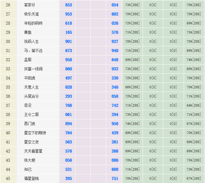
Task: Click number 028 in 天意人生 row
Action: (x=68, y=87)
